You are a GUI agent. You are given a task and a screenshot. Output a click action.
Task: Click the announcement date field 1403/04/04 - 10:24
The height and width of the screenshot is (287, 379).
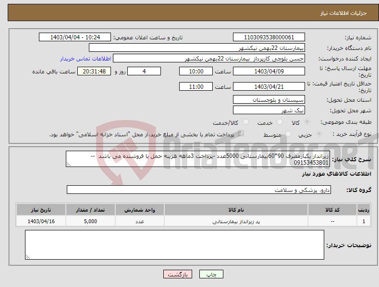[75, 37]
